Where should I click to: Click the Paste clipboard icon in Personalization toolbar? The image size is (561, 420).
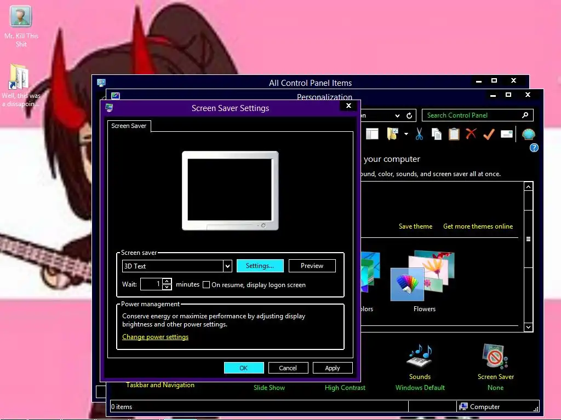pos(454,134)
